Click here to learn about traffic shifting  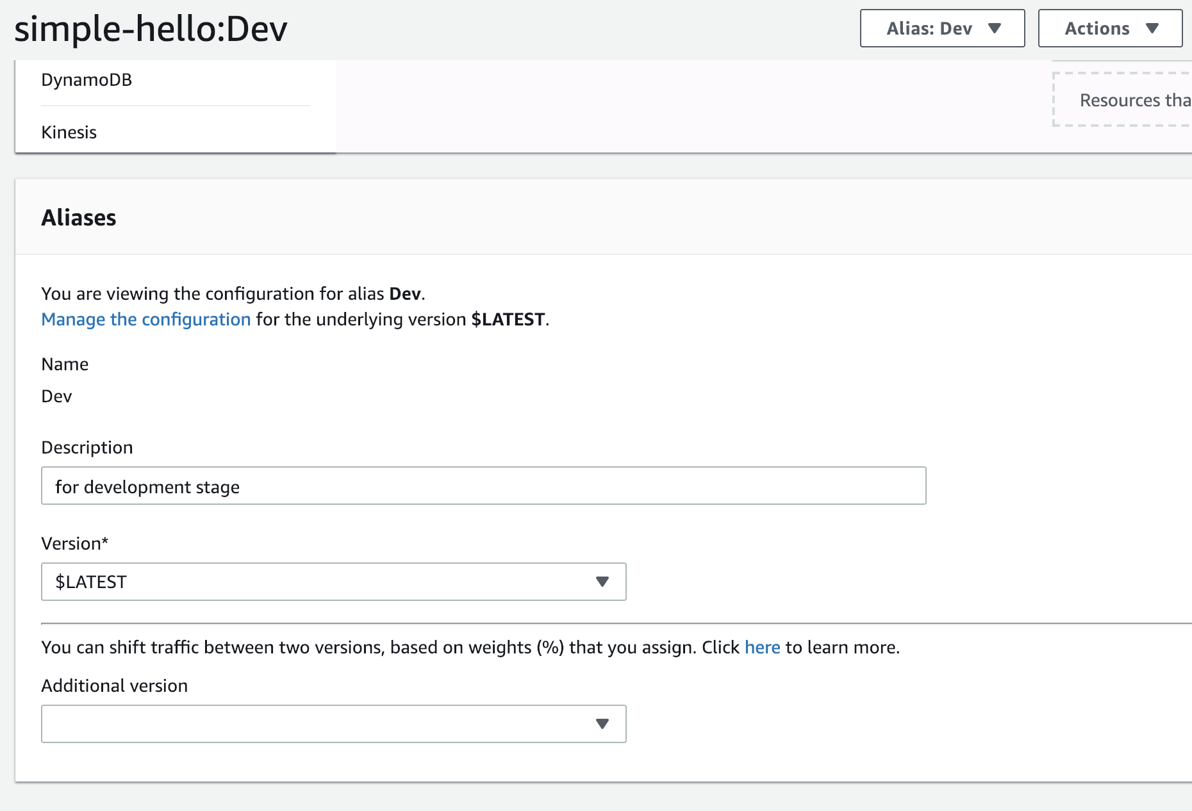[761, 648]
